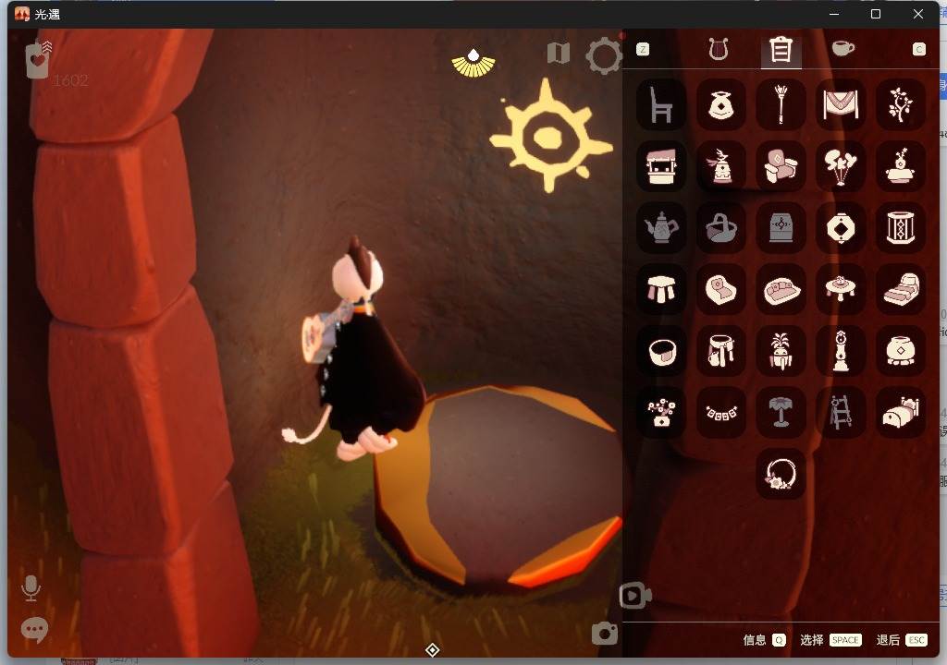Screen dimensions: 947x665
Task: Select the market stall prop
Action: coord(661,166)
